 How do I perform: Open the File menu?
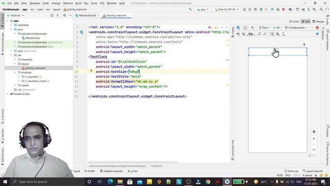[x=9, y=3]
